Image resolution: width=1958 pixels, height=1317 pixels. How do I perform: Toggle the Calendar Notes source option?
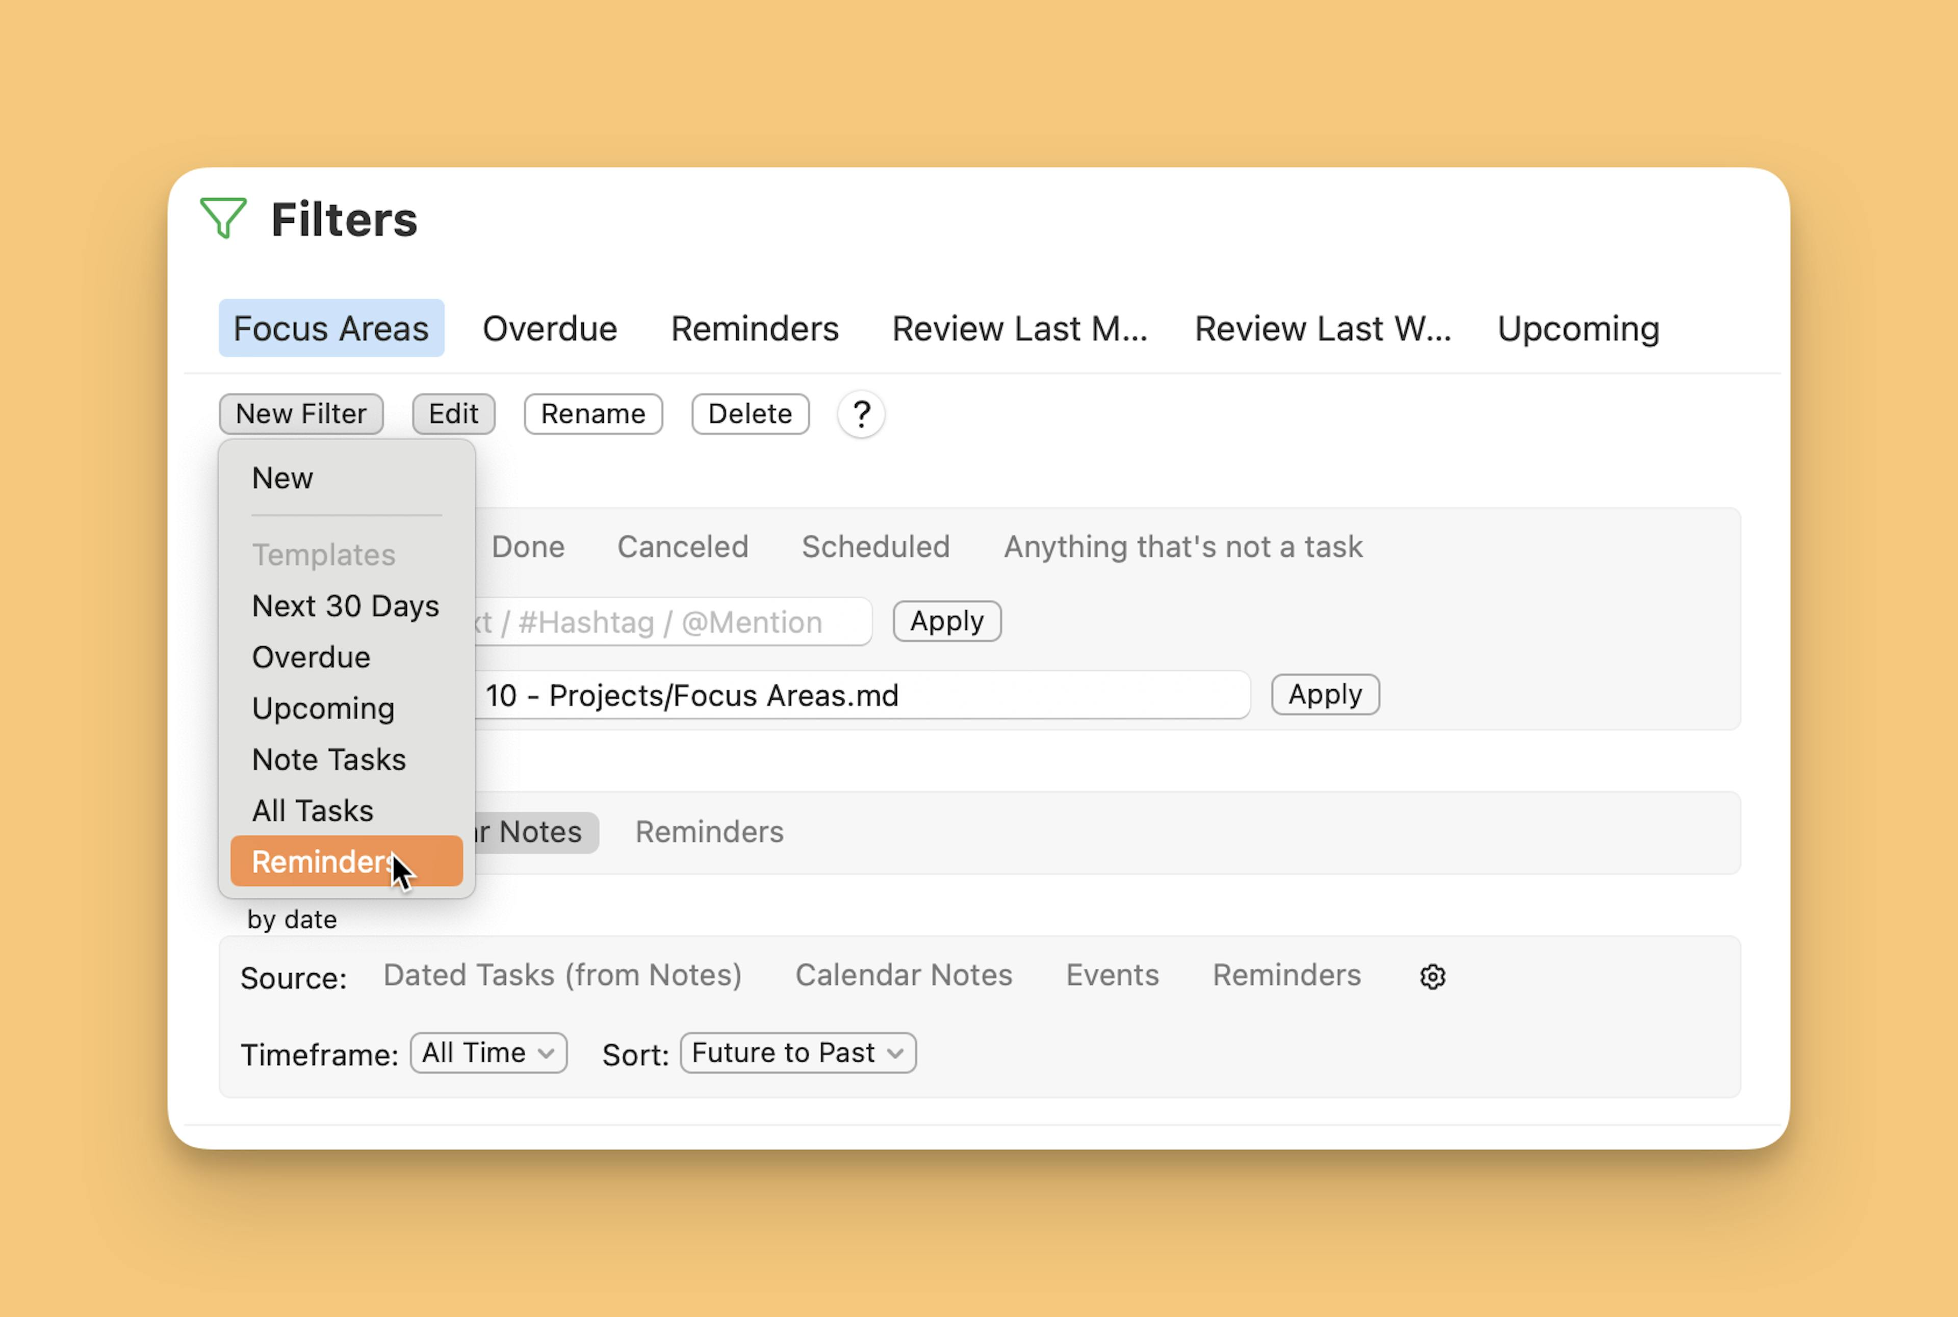(x=903, y=974)
